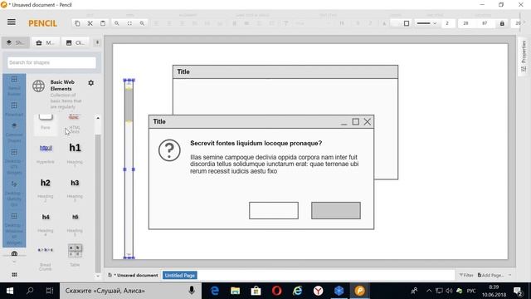Click the Y position field showing 87
The image size is (531, 299).
(x=485, y=23)
